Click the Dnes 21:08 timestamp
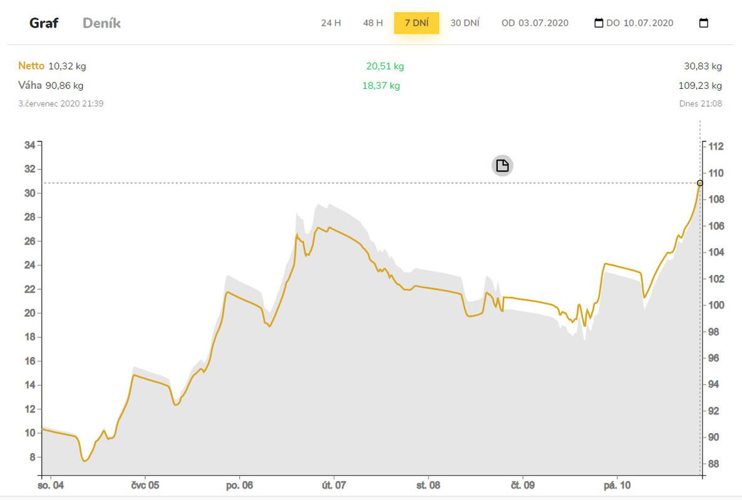Image resolution: width=742 pixels, height=500 pixels. click(x=700, y=103)
